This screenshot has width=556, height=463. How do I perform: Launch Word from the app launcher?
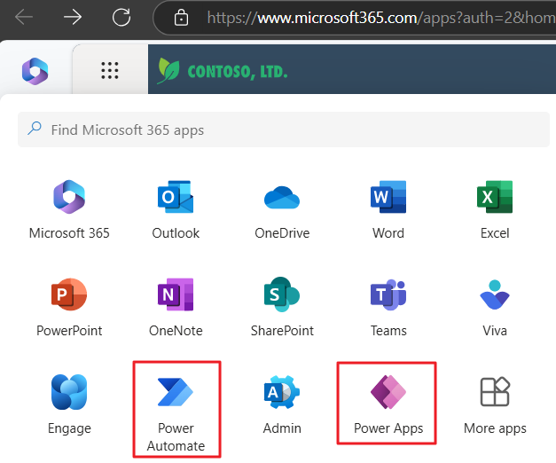coord(388,209)
